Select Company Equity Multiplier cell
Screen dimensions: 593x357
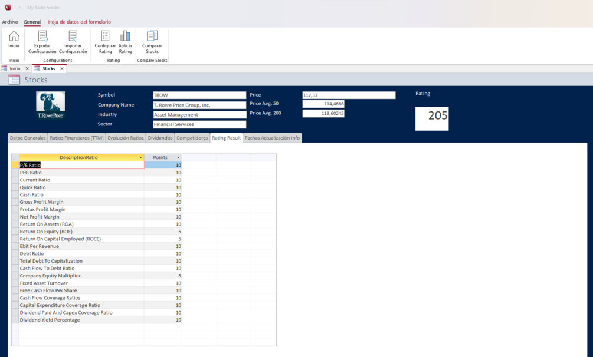81,276
